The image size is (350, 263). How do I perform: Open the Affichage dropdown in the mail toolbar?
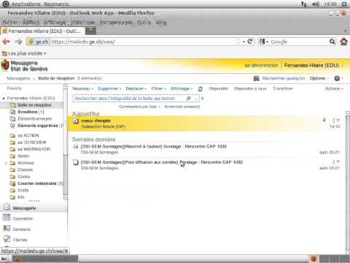point(182,88)
